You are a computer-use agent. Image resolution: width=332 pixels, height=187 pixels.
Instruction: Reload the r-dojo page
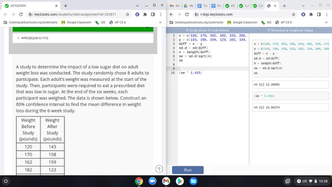(x=187, y=14)
